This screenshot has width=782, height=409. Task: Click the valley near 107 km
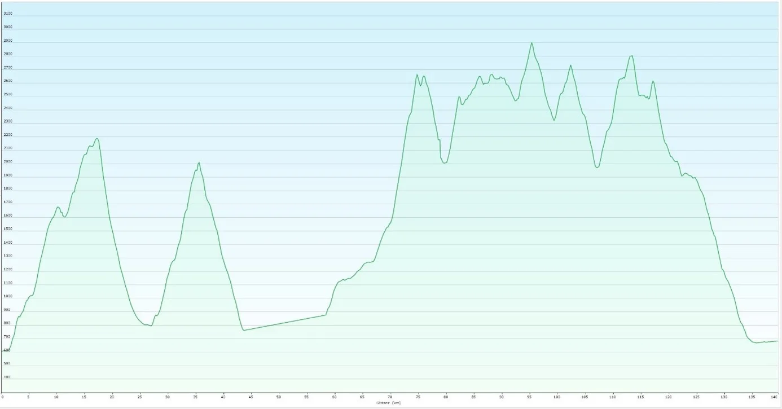coord(597,168)
